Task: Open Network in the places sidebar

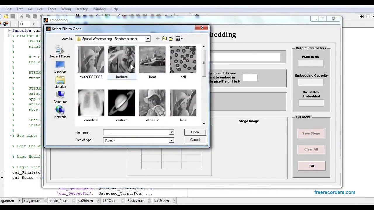Action: 60,113
